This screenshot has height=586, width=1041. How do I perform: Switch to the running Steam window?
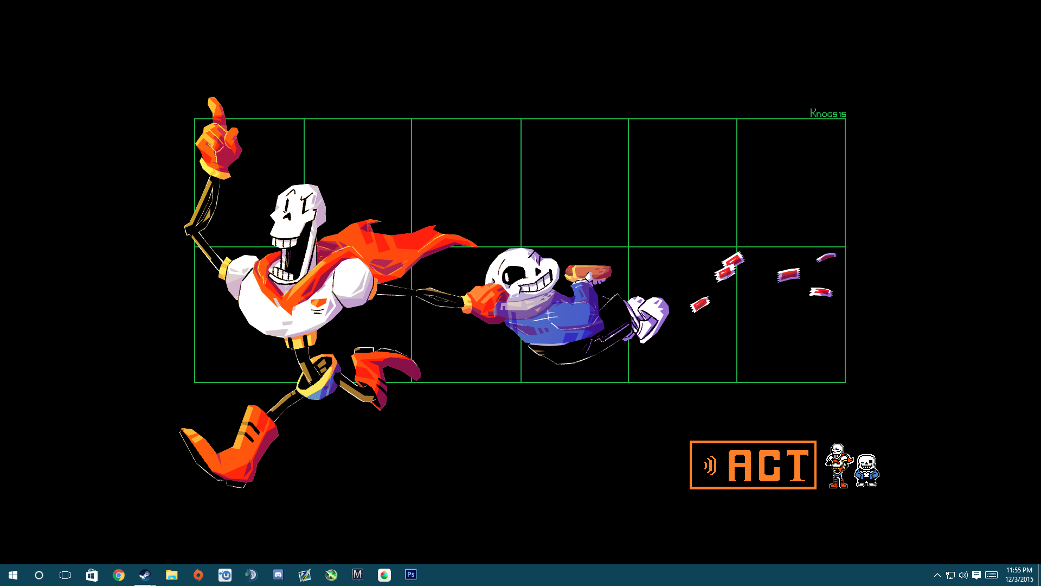145,575
